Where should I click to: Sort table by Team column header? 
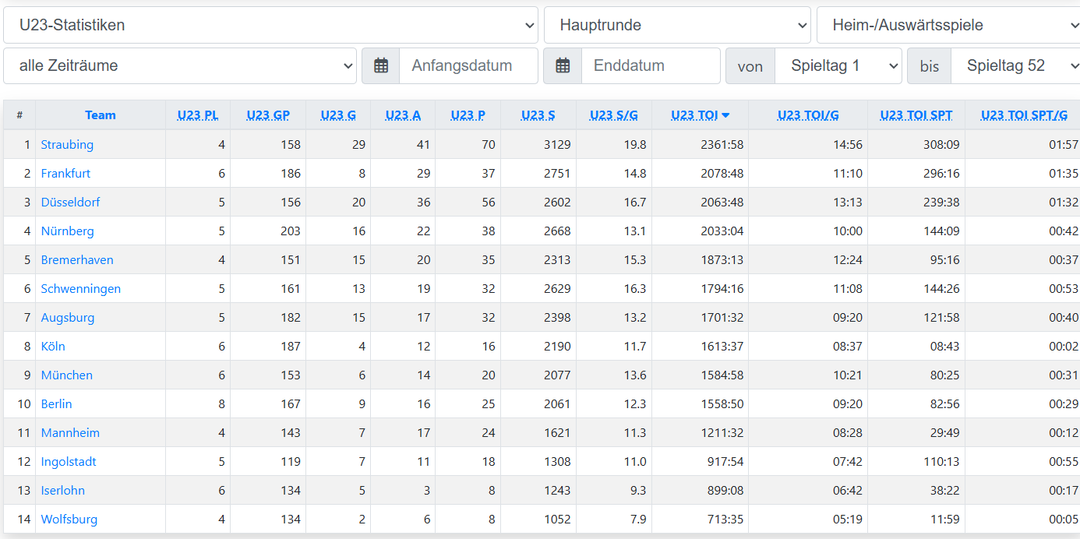point(101,115)
